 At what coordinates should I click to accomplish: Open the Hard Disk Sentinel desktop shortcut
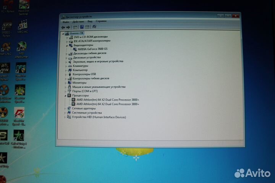[x=24, y=7]
